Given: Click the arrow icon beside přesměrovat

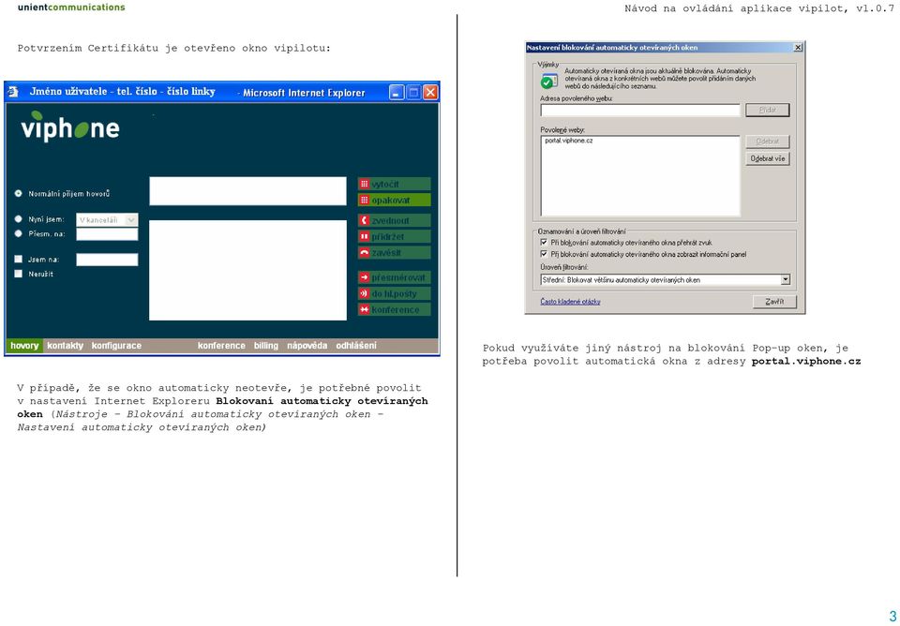Looking at the screenshot, I should [x=364, y=277].
